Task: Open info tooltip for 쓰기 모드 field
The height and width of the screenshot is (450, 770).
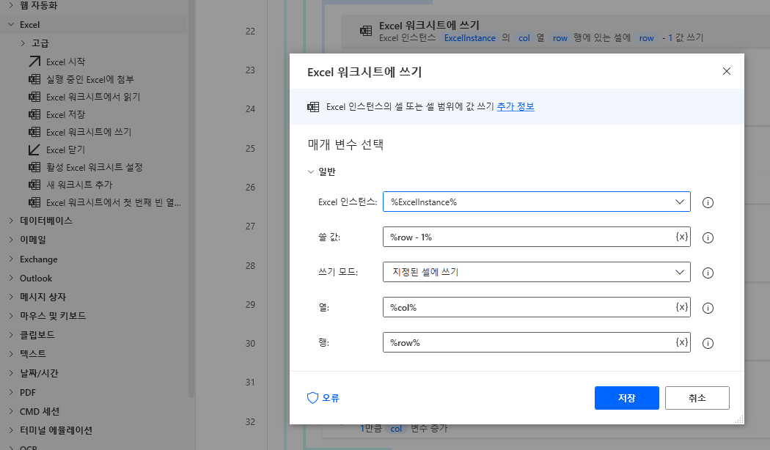Action: 708,273
